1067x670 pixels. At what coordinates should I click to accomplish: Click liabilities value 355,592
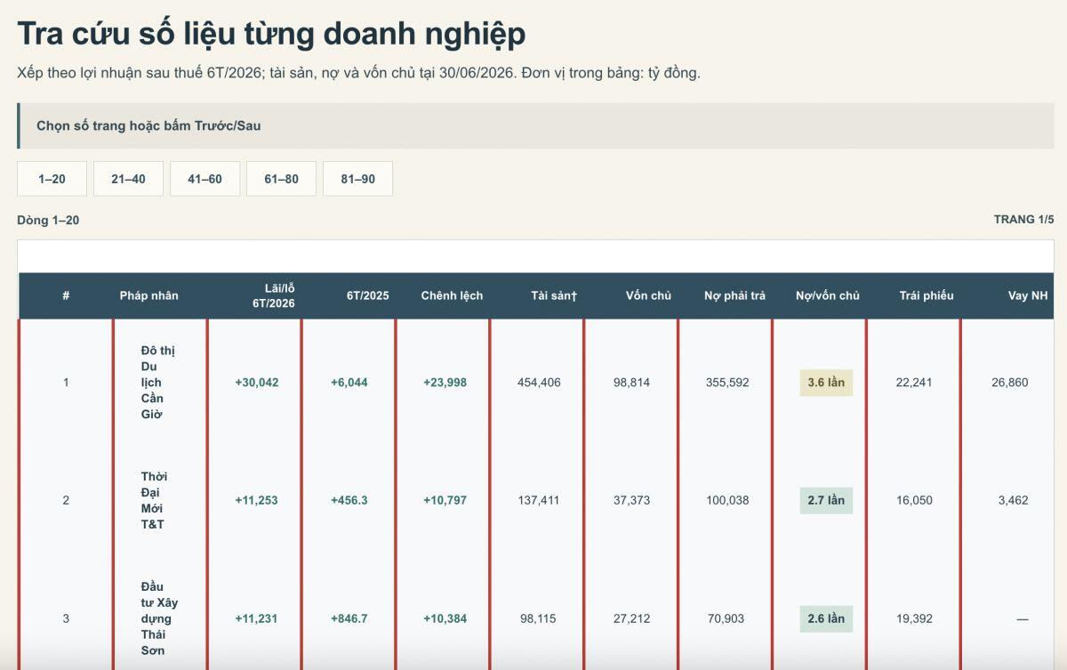(x=727, y=383)
